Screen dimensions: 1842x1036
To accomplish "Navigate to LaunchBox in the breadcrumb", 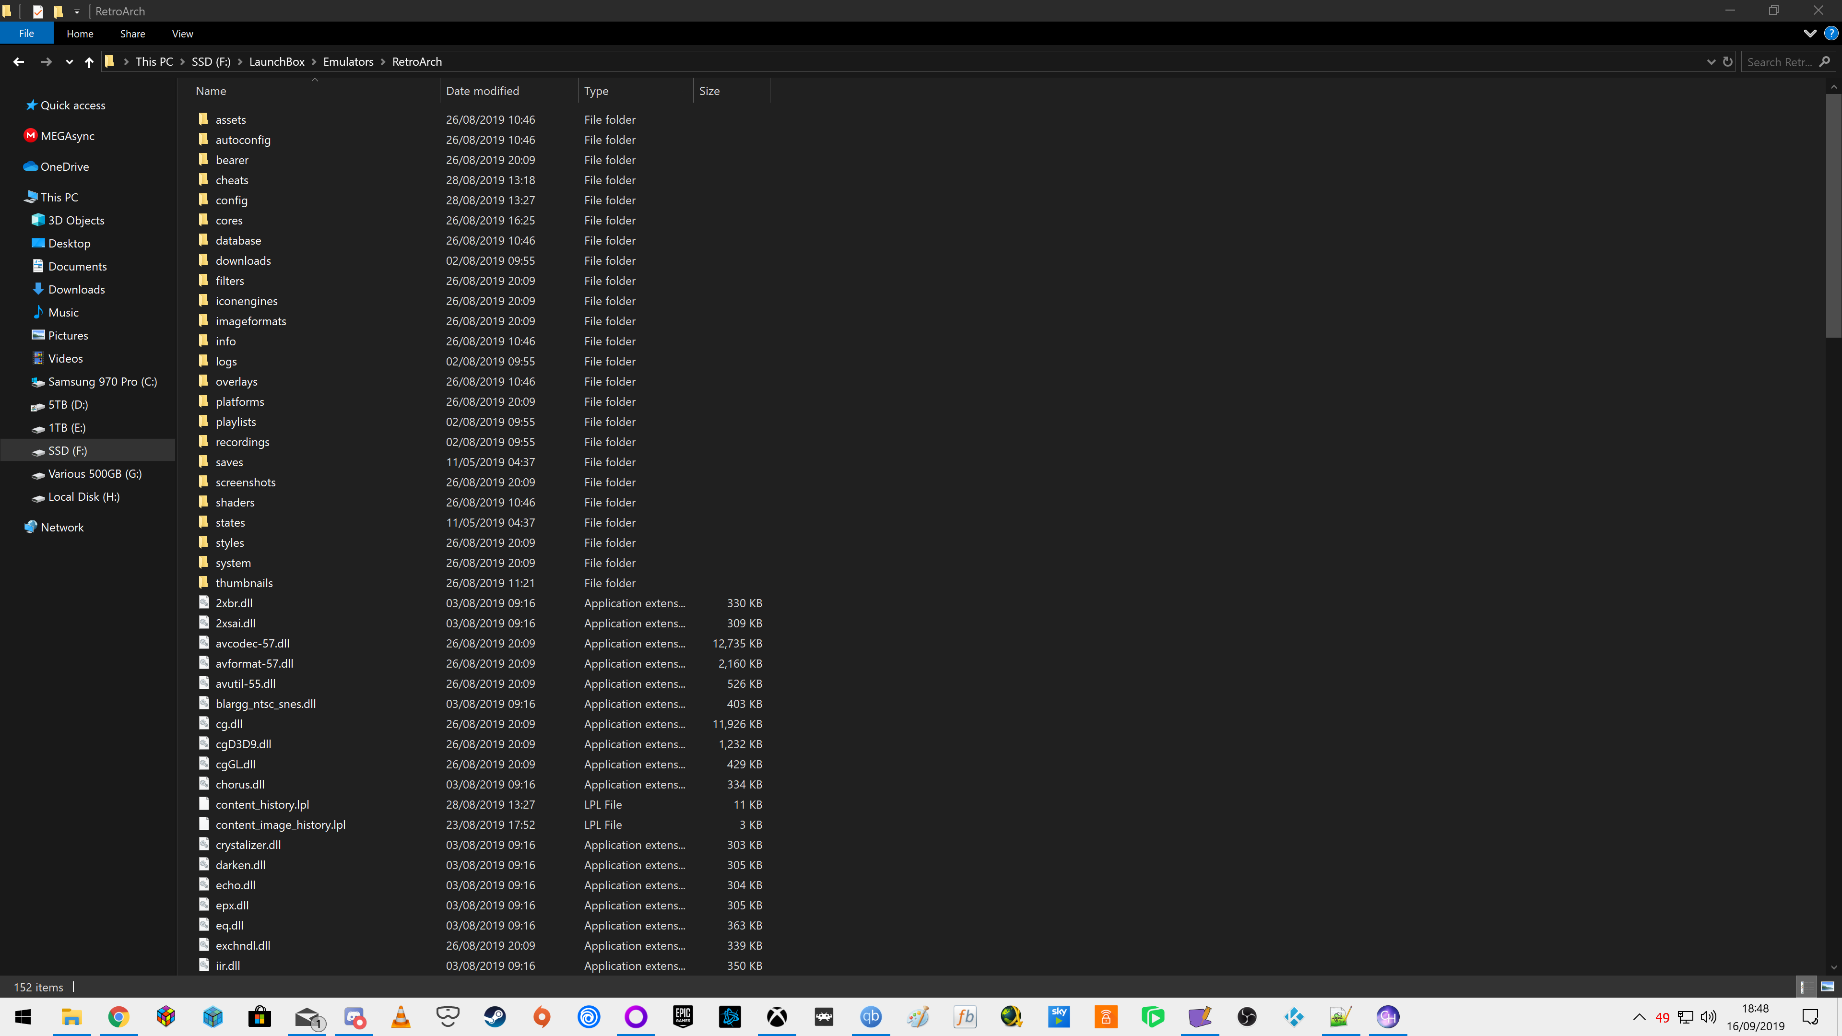I will [277, 61].
